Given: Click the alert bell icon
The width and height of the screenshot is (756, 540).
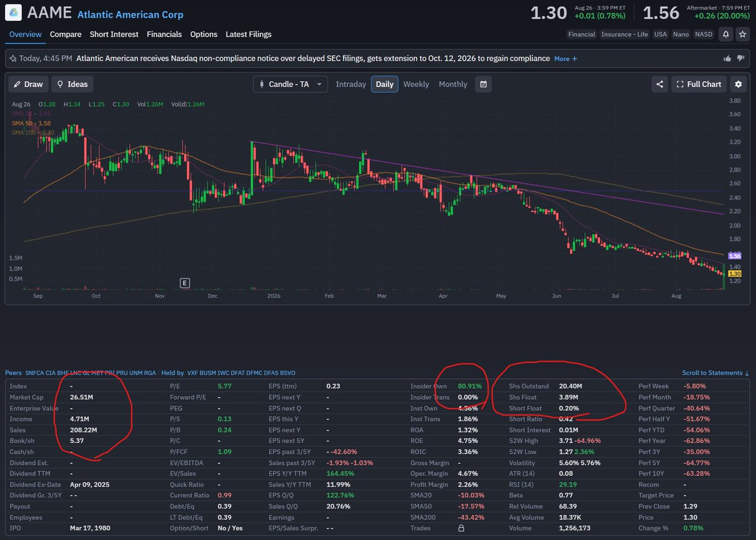Looking at the screenshot, I should tap(726, 34).
